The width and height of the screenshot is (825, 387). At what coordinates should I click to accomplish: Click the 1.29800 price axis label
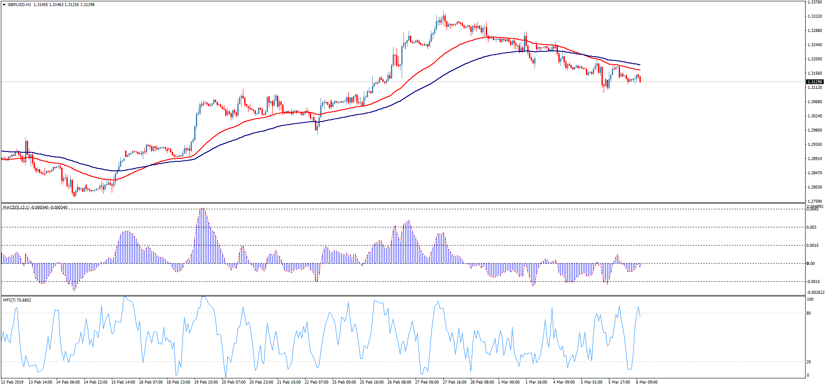click(814, 130)
